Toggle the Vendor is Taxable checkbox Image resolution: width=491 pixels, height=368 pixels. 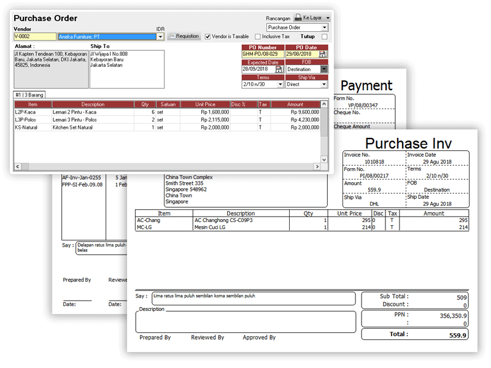(208, 37)
